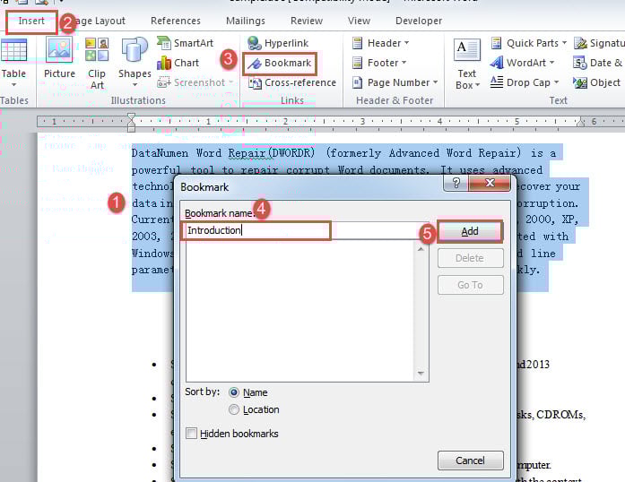Open the Mailings tab
Image resolution: width=625 pixels, height=482 pixels.
coord(246,22)
